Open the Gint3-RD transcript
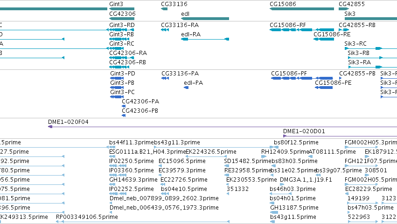 point(122,30)
